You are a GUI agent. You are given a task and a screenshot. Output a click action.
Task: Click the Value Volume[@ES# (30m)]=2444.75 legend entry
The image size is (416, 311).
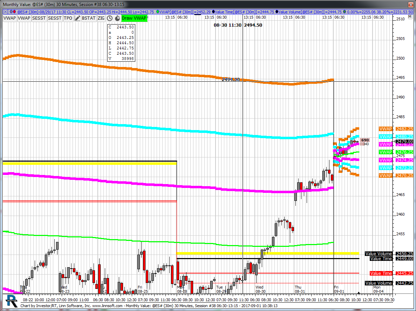[310, 12]
